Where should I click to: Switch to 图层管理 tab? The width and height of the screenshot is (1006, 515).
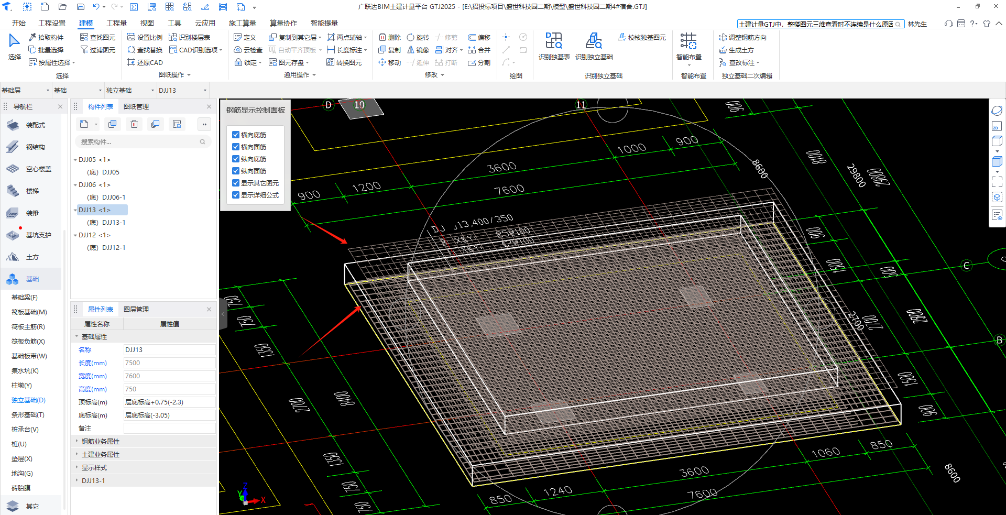(x=136, y=309)
